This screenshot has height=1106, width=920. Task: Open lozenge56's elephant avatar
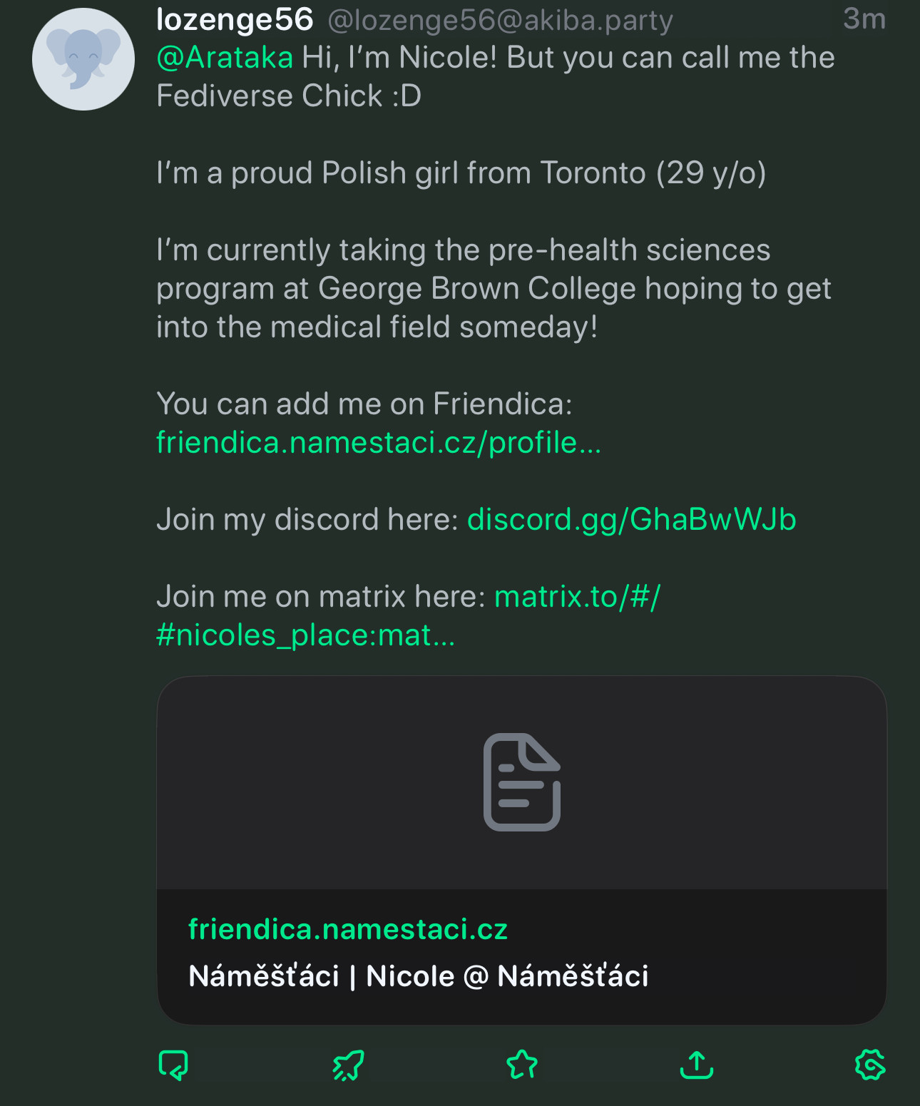83,59
